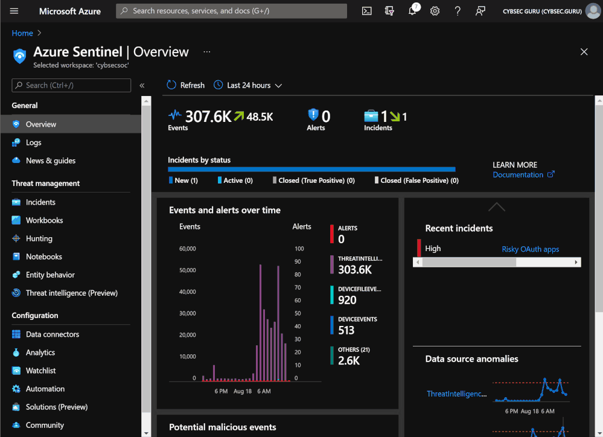
Task: Open the Help question mark icon
Action: tap(458, 11)
